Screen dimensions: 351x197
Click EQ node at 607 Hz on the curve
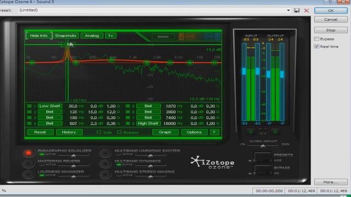pyautogui.click(x=112, y=60)
